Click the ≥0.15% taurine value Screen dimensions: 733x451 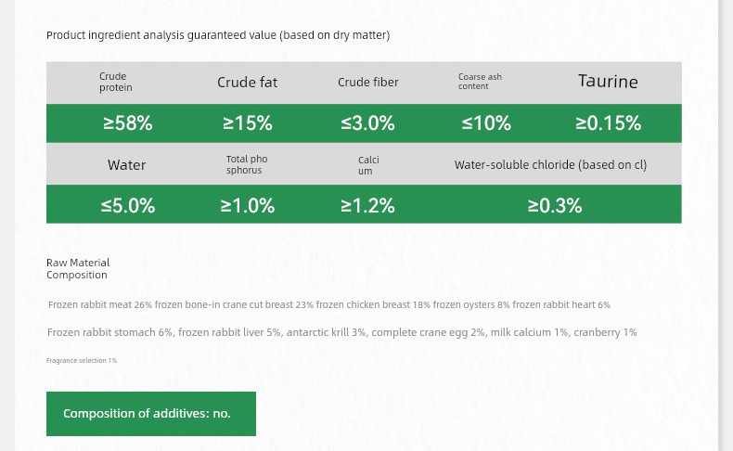(x=608, y=123)
